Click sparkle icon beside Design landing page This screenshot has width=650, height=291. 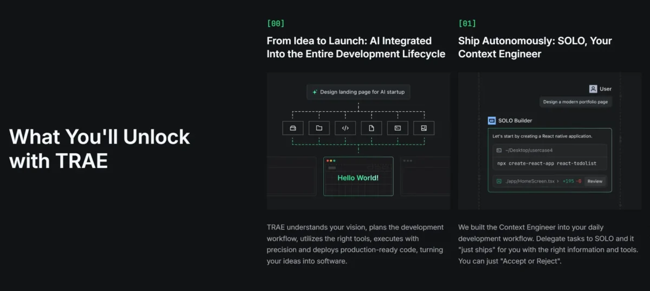(x=315, y=92)
